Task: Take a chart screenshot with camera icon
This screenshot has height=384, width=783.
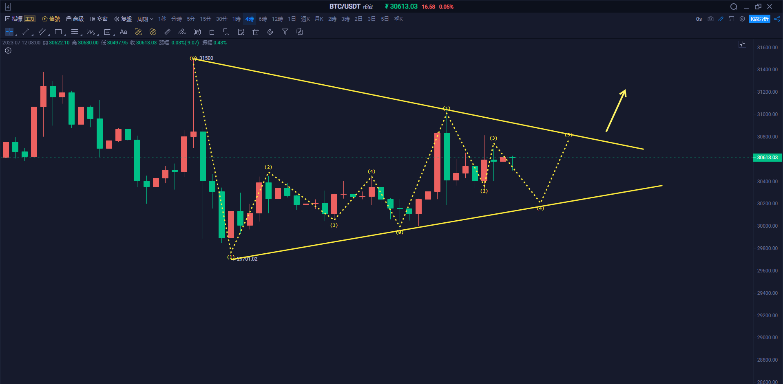Action: (710, 19)
